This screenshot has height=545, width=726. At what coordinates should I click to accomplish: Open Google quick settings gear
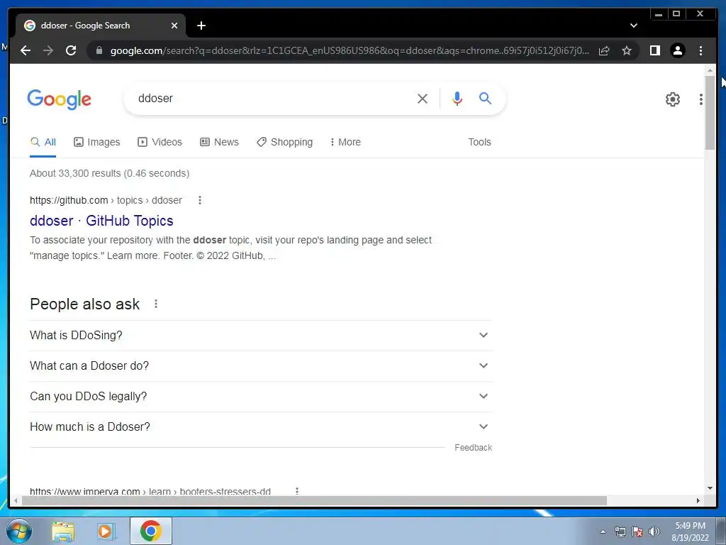pos(673,99)
